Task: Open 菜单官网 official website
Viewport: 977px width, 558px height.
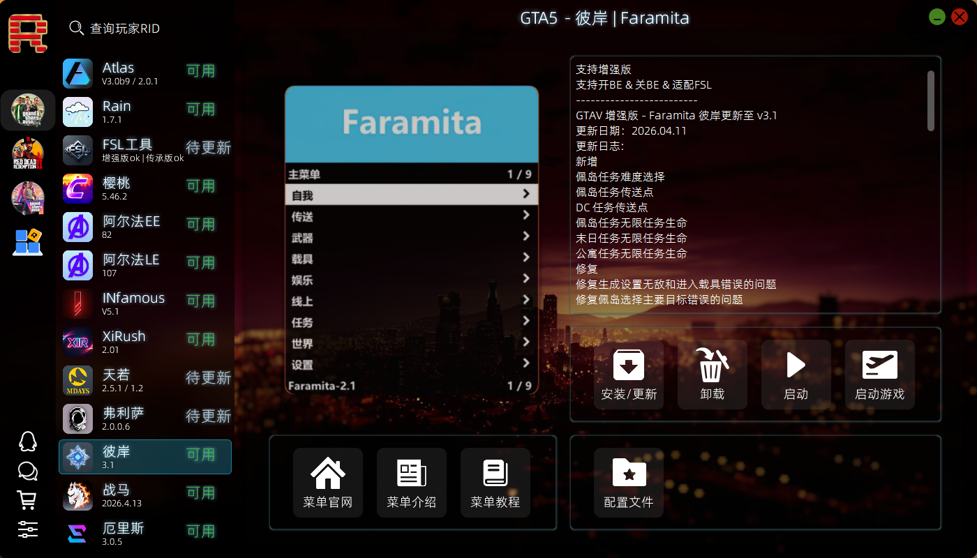Action: [328, 483]
